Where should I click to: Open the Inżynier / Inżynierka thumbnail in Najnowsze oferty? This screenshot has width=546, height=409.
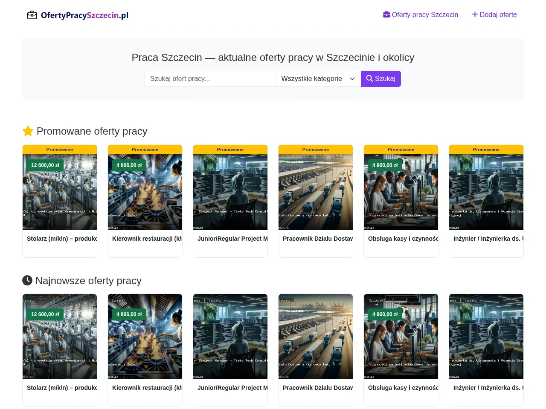(x=486, y=337)
